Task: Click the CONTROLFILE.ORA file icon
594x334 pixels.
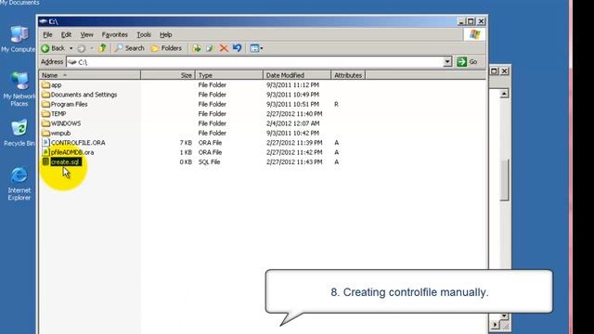Action: 45,142
